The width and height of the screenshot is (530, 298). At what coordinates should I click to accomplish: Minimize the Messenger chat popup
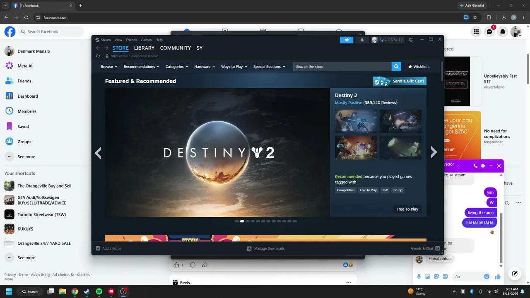[491, 166]
